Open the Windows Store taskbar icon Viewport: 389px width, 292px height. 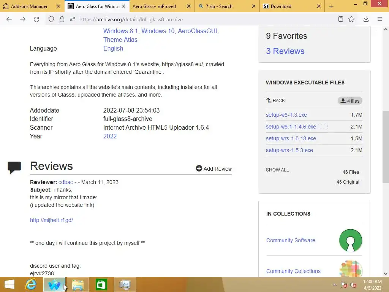click(101, 284)
